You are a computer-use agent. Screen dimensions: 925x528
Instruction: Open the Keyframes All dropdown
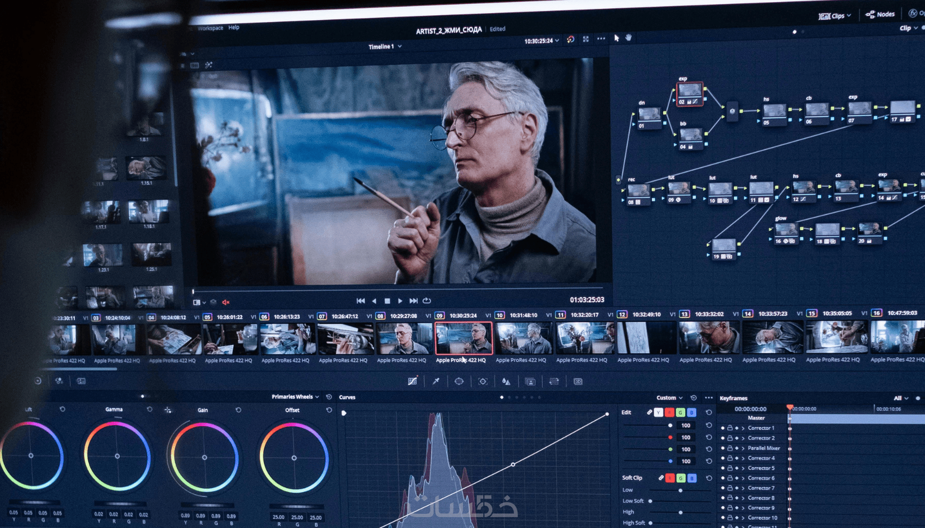[x=901, y=398]
